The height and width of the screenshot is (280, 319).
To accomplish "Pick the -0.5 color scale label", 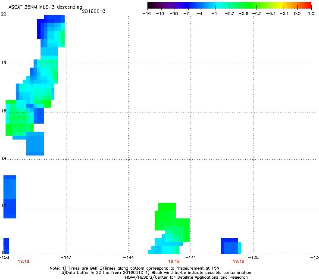I will (257, 14).
